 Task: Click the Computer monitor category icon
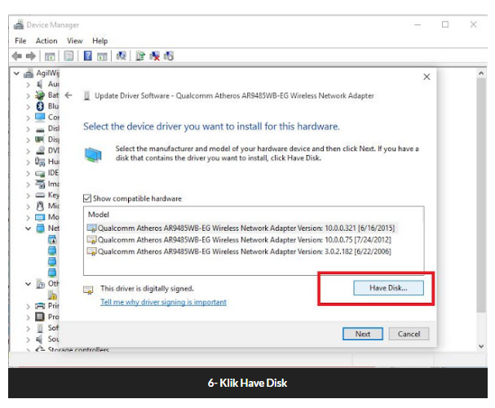tap(40, 118)
